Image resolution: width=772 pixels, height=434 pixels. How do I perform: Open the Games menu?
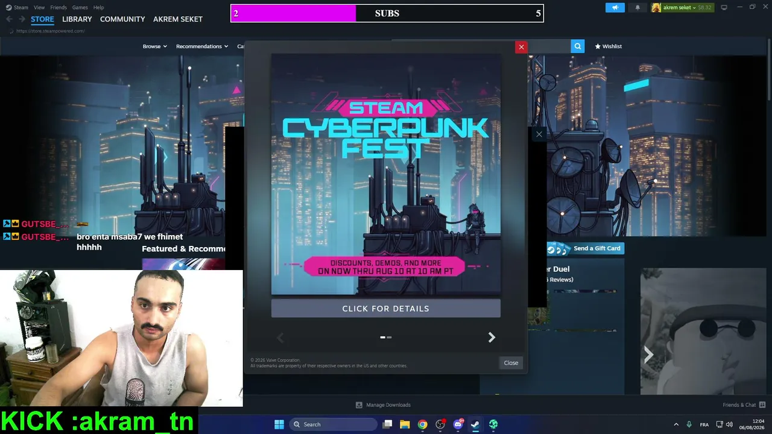[80, 7]
